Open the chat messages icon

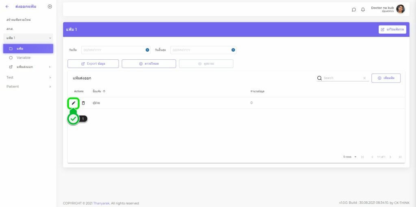(354, 9)
